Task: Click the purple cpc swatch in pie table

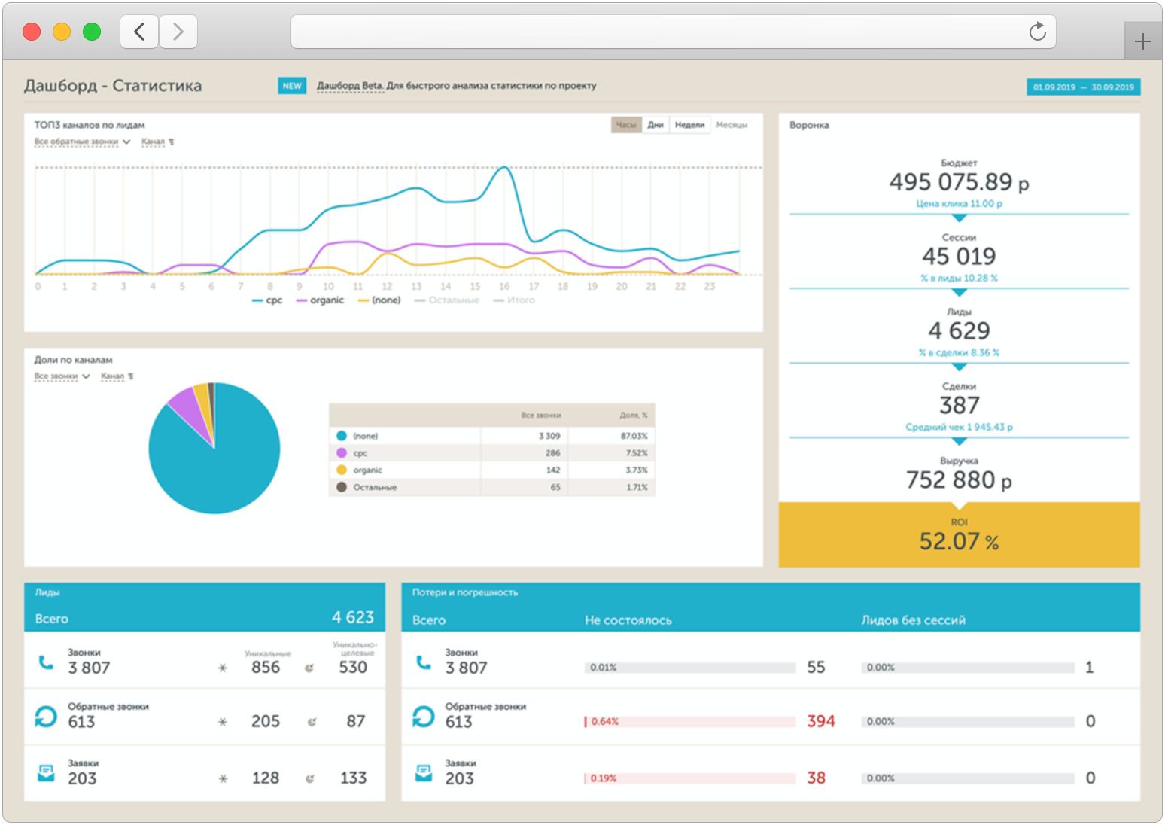Action: pos(342,453)
